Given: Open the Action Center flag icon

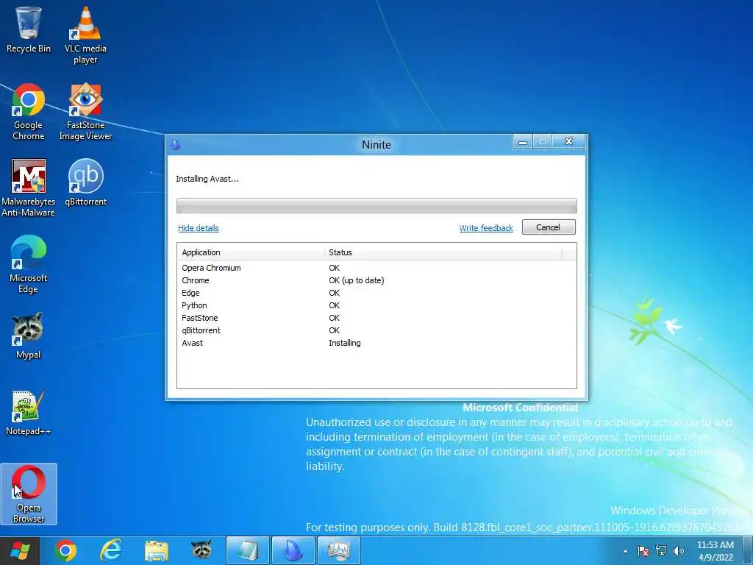Looking at the screenshot, I should (643, 551).
